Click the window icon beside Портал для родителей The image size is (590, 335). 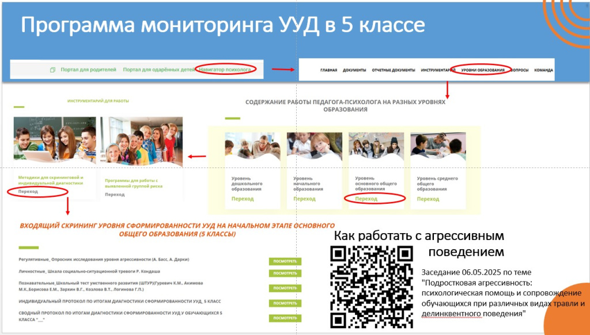[52, 70]
